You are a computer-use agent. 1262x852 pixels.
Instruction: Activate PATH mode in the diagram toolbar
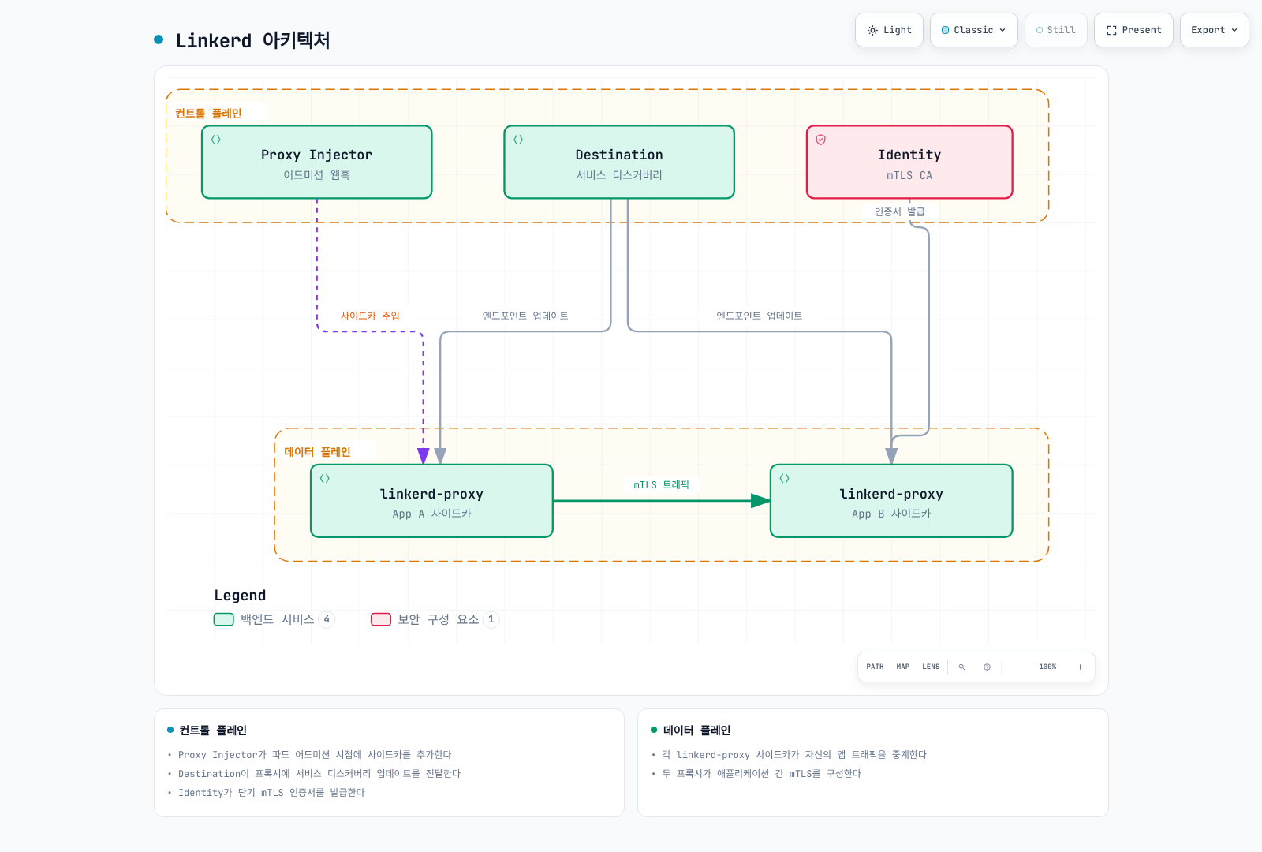[875, 667]
